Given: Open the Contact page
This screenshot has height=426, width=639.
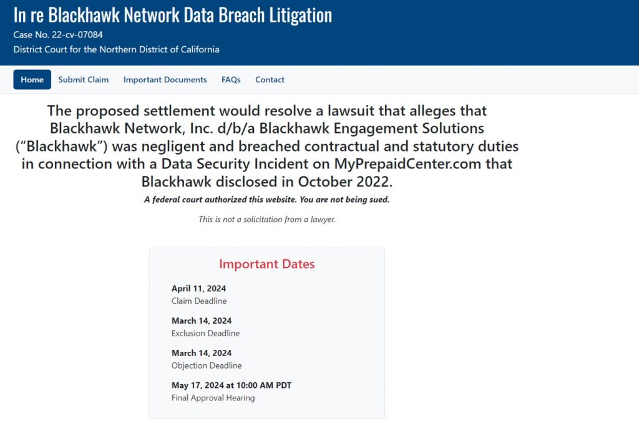Looking at the screenshot, I should point(270,80).
